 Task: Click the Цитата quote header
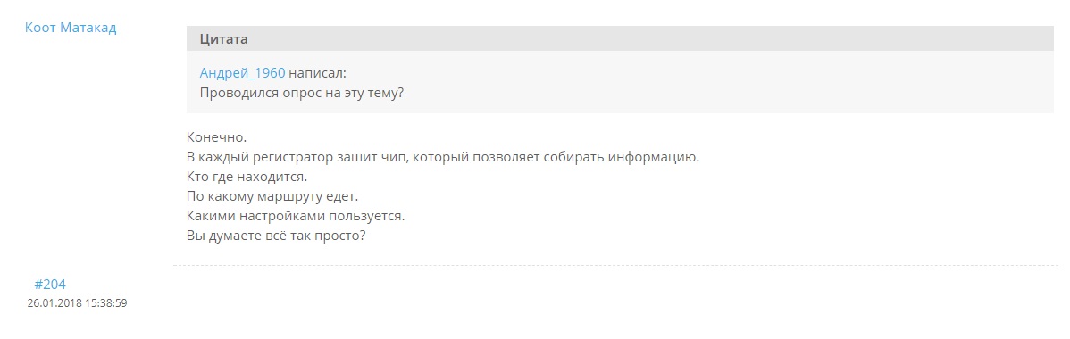[621, 39]
